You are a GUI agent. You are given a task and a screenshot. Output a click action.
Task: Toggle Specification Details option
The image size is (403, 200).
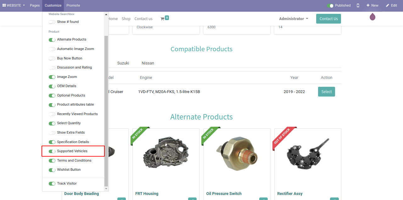point(52,142)
